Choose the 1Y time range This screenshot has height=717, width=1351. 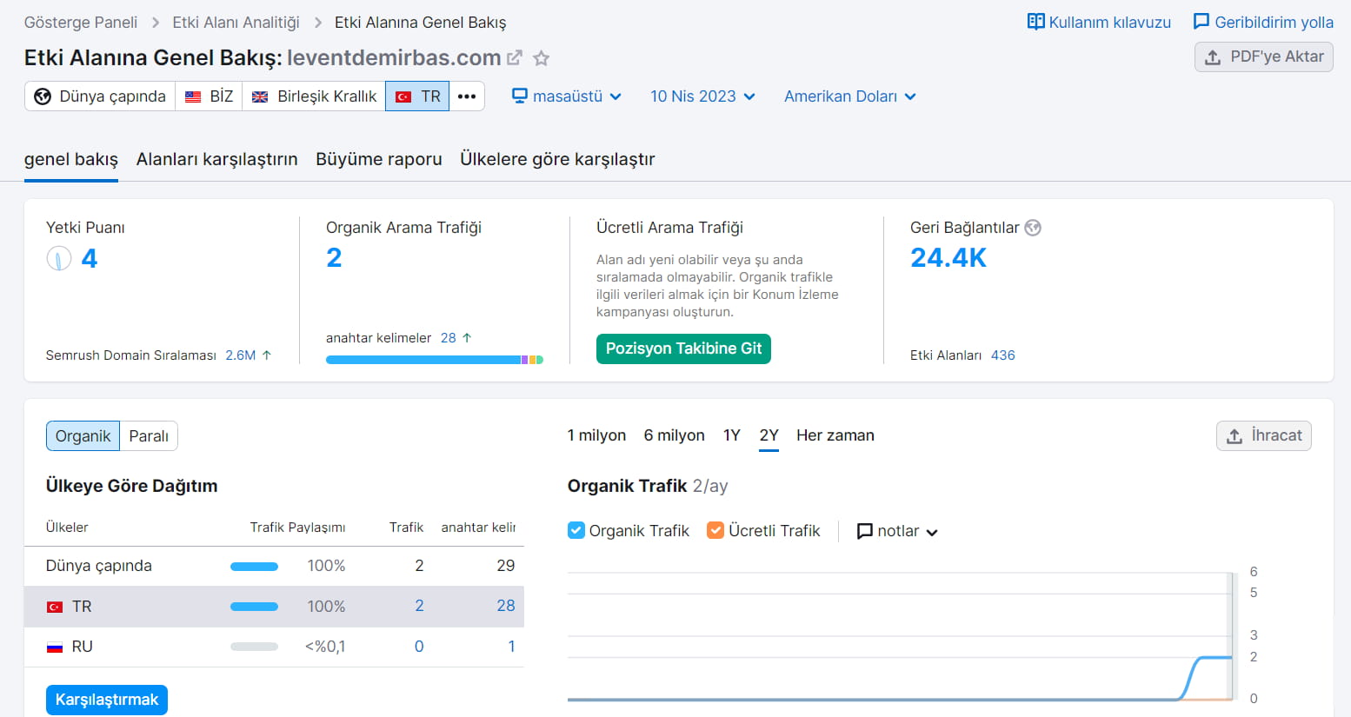(x=732, y=435)
